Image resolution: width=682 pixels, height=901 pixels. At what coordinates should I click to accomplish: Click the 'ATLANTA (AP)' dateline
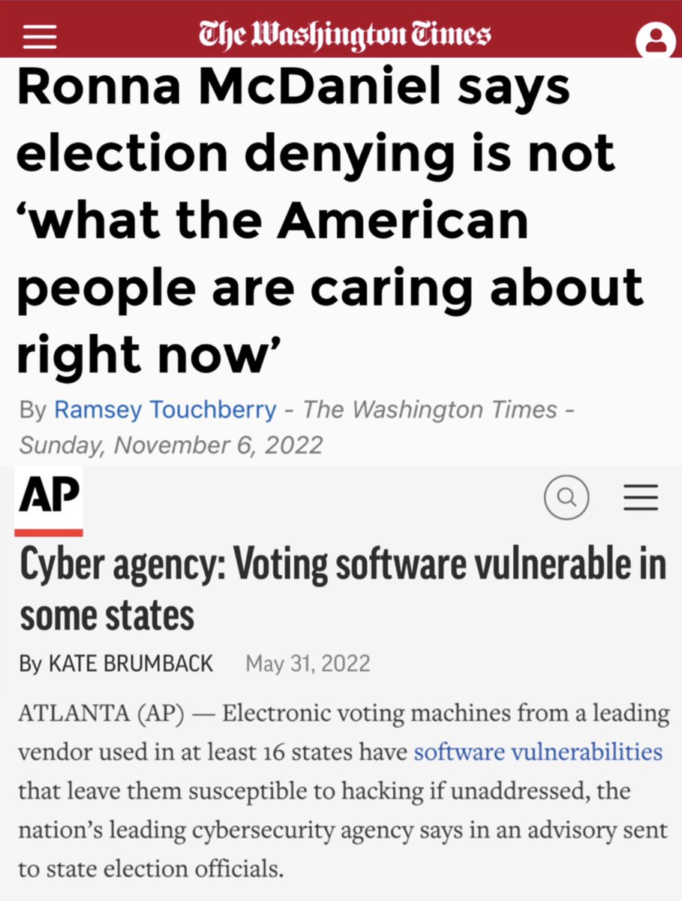tap(101, 713)
